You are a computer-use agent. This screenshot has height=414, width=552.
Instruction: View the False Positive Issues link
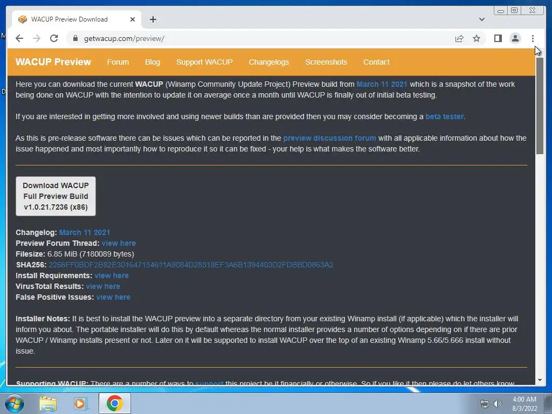coord(113,297)
